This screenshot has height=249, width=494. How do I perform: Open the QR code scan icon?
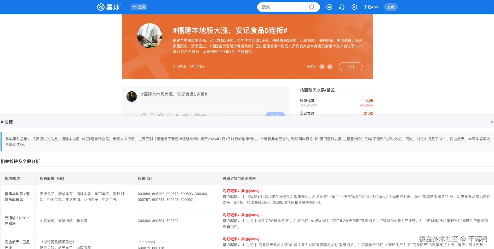pos(354,7)
